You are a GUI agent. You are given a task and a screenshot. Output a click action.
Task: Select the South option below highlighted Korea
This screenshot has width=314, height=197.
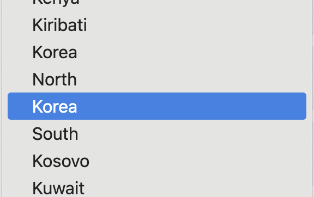pos(157,133)
